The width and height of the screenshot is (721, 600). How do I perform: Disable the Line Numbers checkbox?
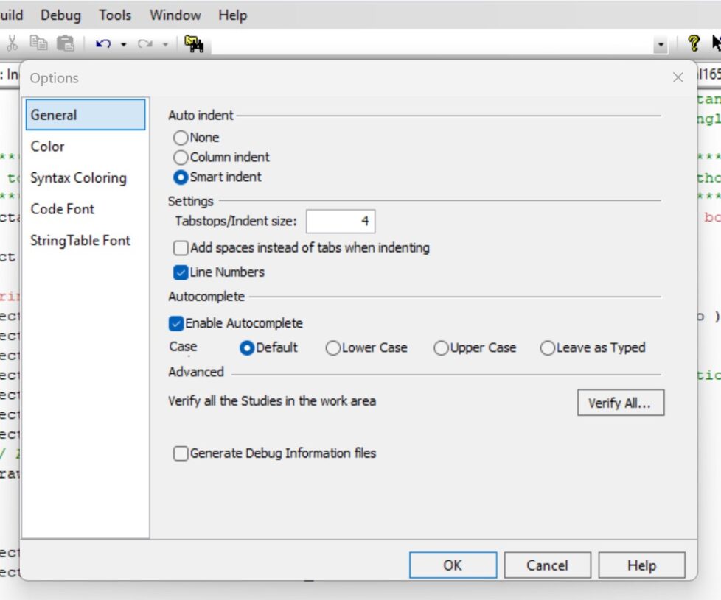click(181, 272)
